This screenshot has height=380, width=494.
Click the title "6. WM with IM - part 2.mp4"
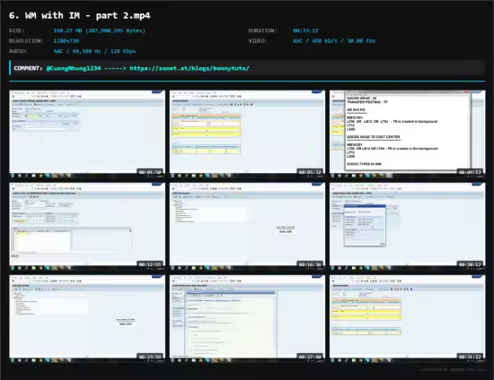coord(80,15)
